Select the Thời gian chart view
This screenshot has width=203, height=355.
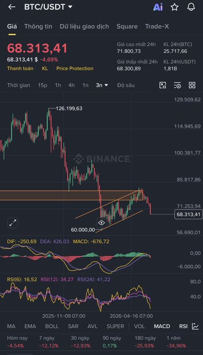click(x=19, y=85)
